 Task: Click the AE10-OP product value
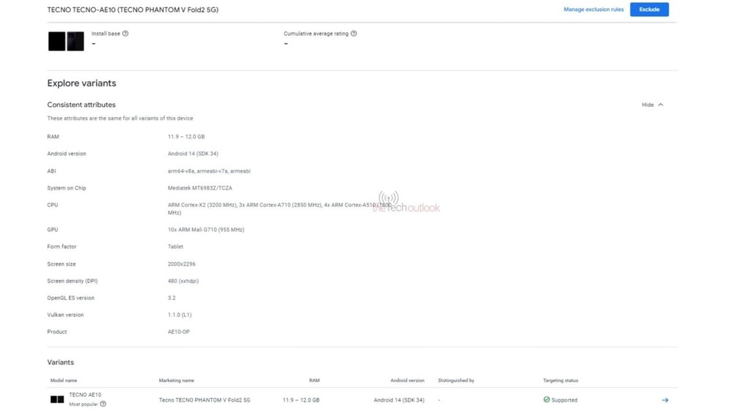pos(179,332)
